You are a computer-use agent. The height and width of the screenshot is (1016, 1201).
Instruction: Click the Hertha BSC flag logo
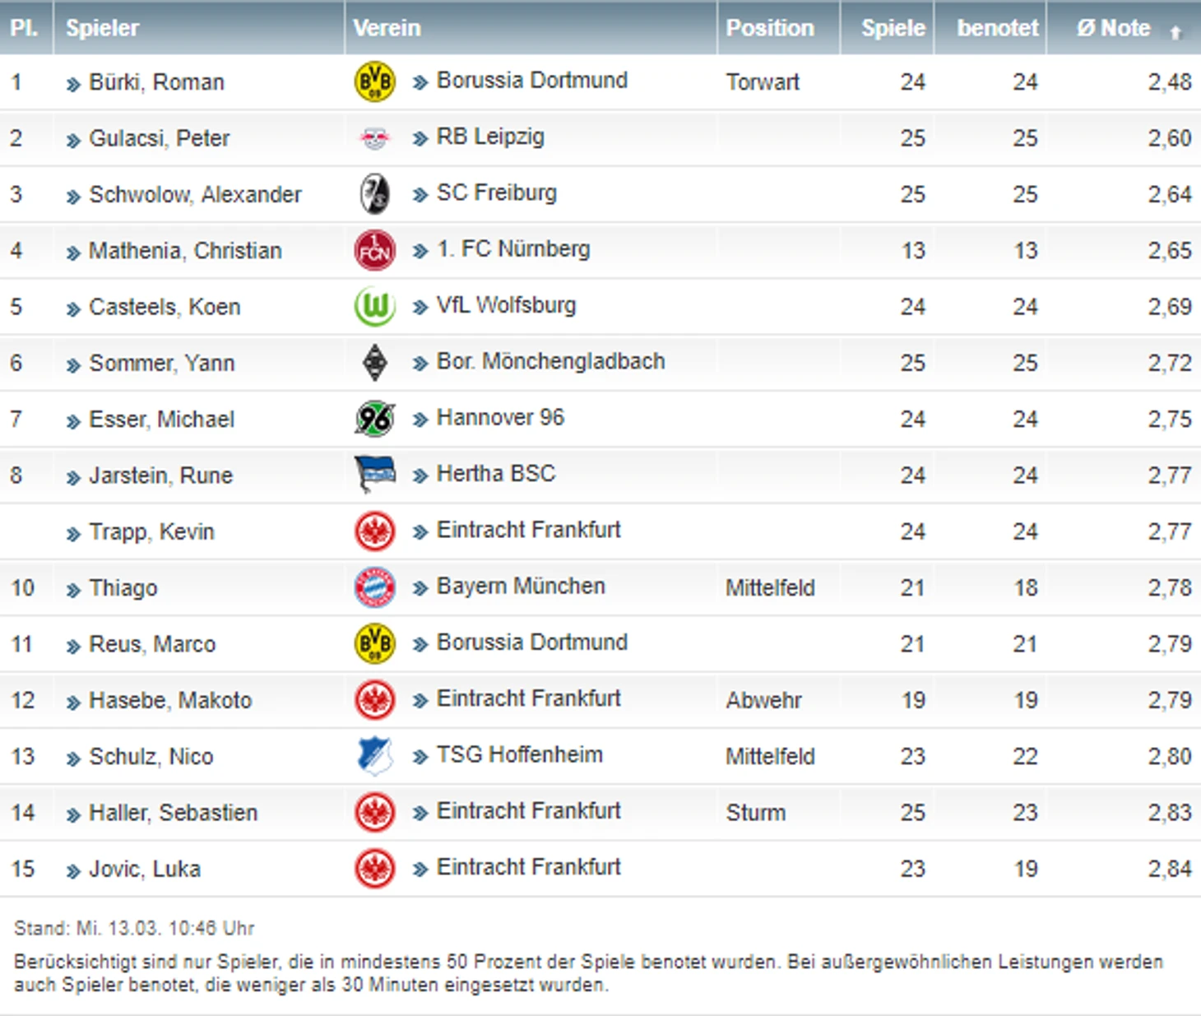(374, 475)
